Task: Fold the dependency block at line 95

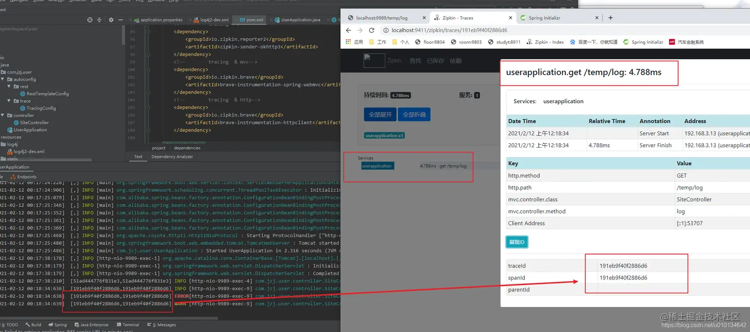Action: point(147,32)
